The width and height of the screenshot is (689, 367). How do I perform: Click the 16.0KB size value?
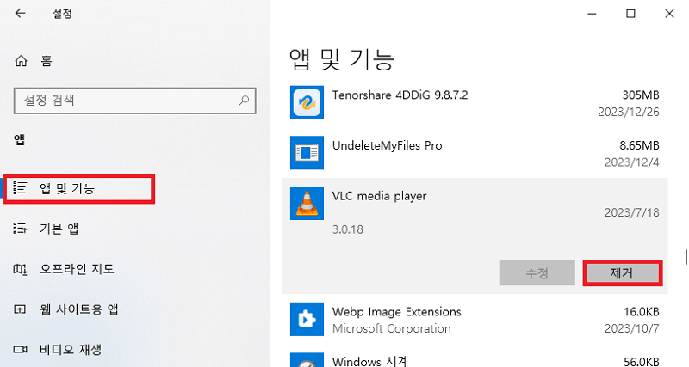[642, 312]
